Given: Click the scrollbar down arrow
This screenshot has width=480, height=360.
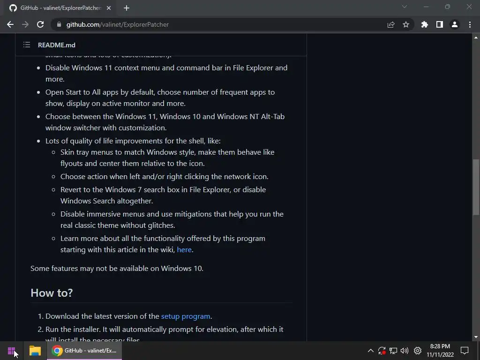Looking at the screenshot, I should pyautogui.click(x=476, y=337).
